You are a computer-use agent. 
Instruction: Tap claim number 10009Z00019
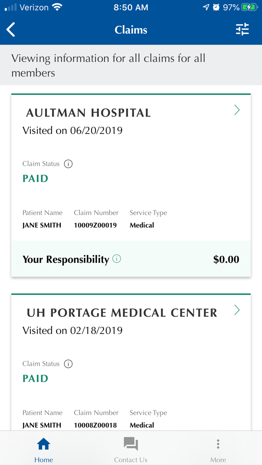click(x=95, y=225)
